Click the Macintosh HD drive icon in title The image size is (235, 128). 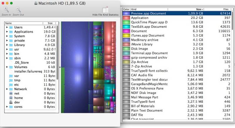point(36,3)
